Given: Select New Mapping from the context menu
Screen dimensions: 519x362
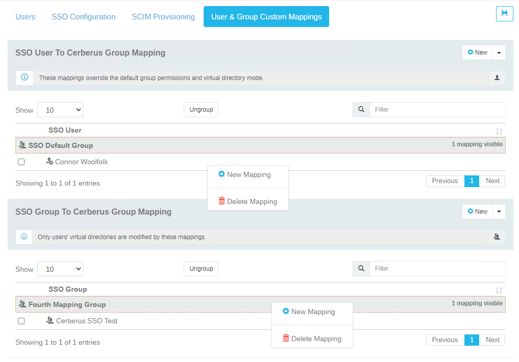Looking at the screenshot, I should coord(249,174).
